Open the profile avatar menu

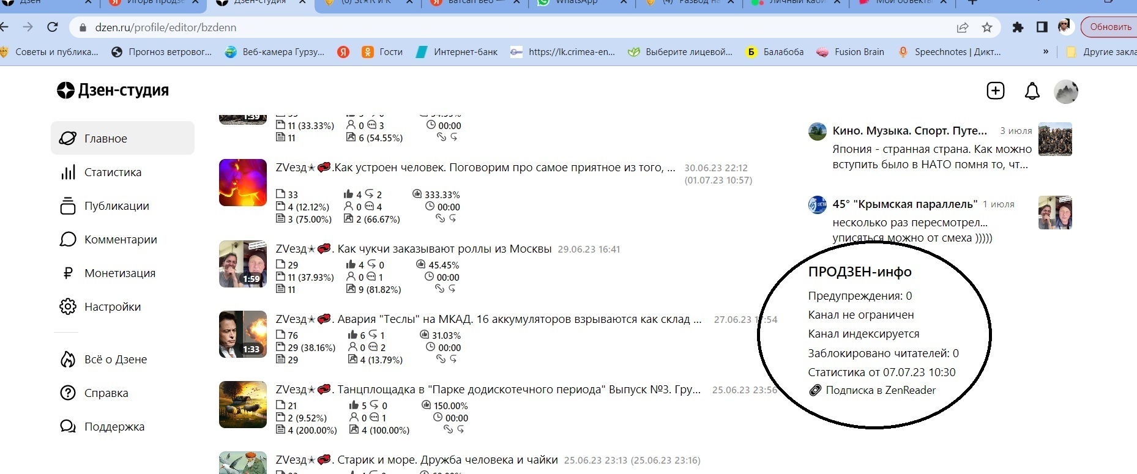click(x=1065, y=92)
